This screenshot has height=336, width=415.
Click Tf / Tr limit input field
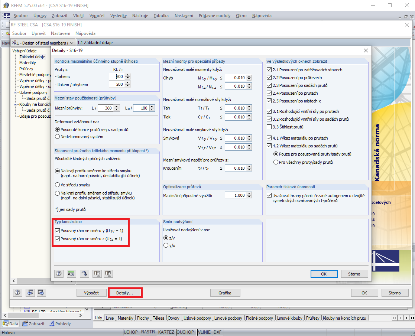click(236, 108)
